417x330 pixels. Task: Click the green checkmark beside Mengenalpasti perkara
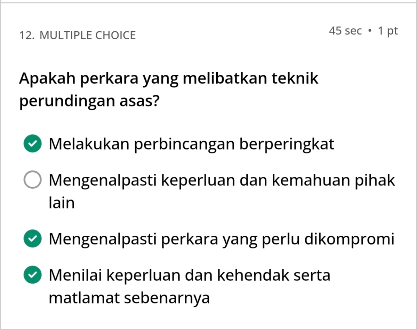pyautogui.click(x=33, y=239)
